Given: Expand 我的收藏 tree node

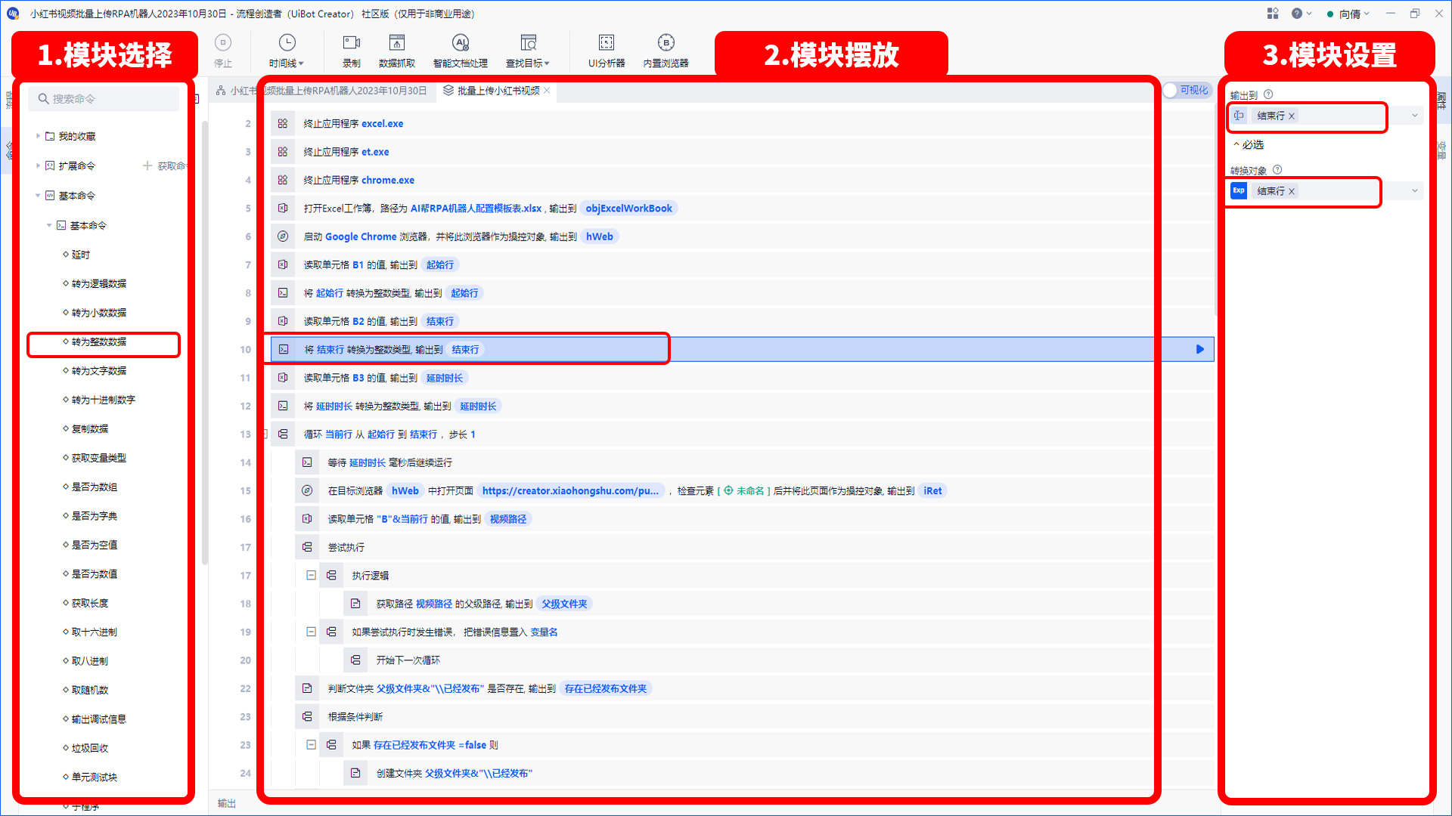Looking at the screenshot, I should coord(38,136).
